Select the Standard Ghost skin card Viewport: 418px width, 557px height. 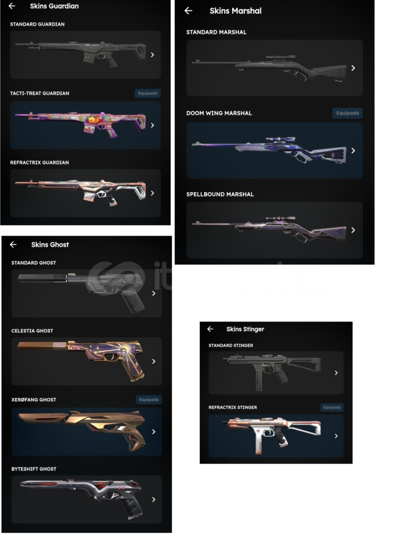tap(87, 293)
